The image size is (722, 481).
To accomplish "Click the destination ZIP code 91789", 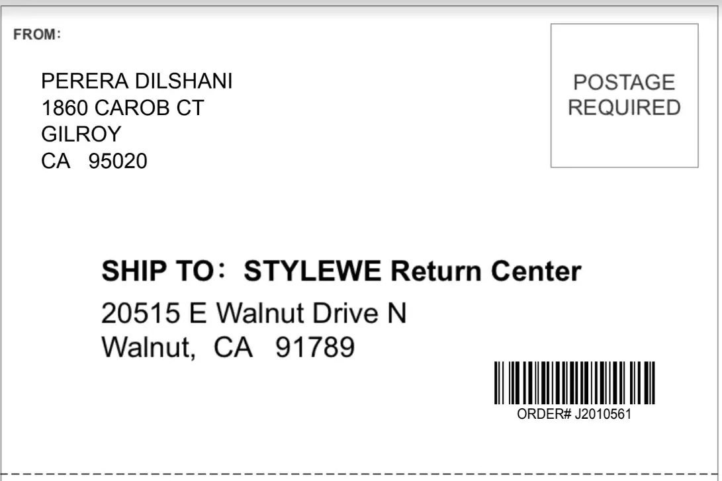I will [x=315, y=347].
